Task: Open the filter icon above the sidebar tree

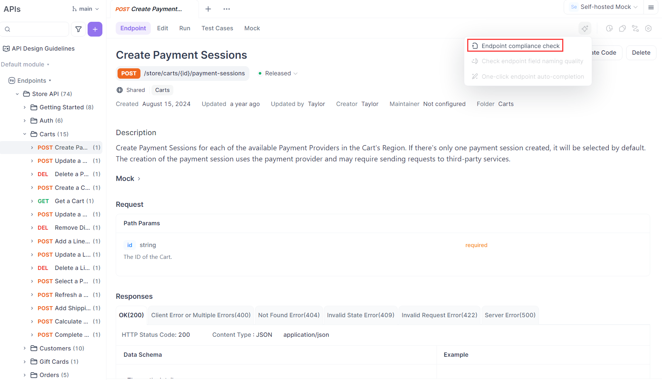Action: coord(78,29)
